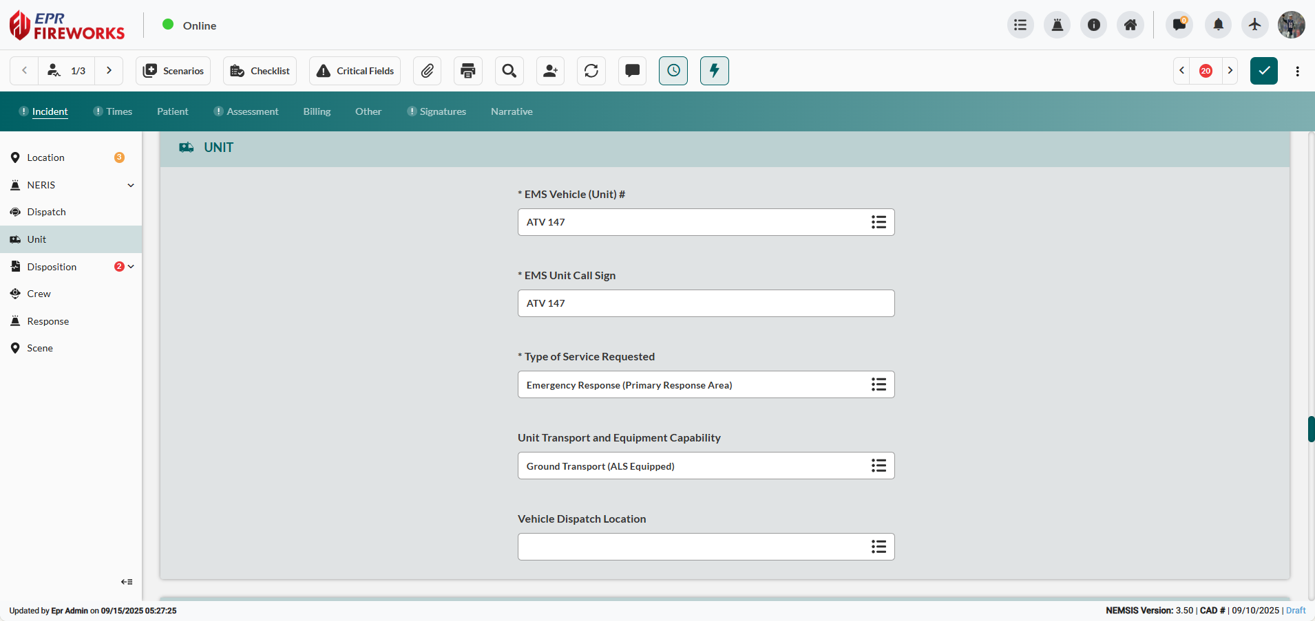This screenshot has width=1315, height=621.
Task: Open the notifications bell icon
Action: coord(1218,25)
